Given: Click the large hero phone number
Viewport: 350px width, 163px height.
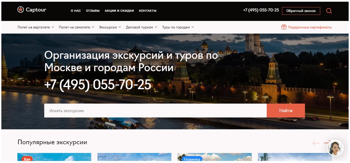Looking at the screenshot, I should (98, 85).
